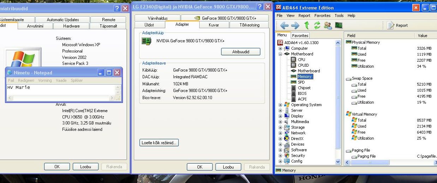Image resolution: width=437 pixels, height=183 pixels.
Task: Expand the Software node
Action: (x=280, y=150)
